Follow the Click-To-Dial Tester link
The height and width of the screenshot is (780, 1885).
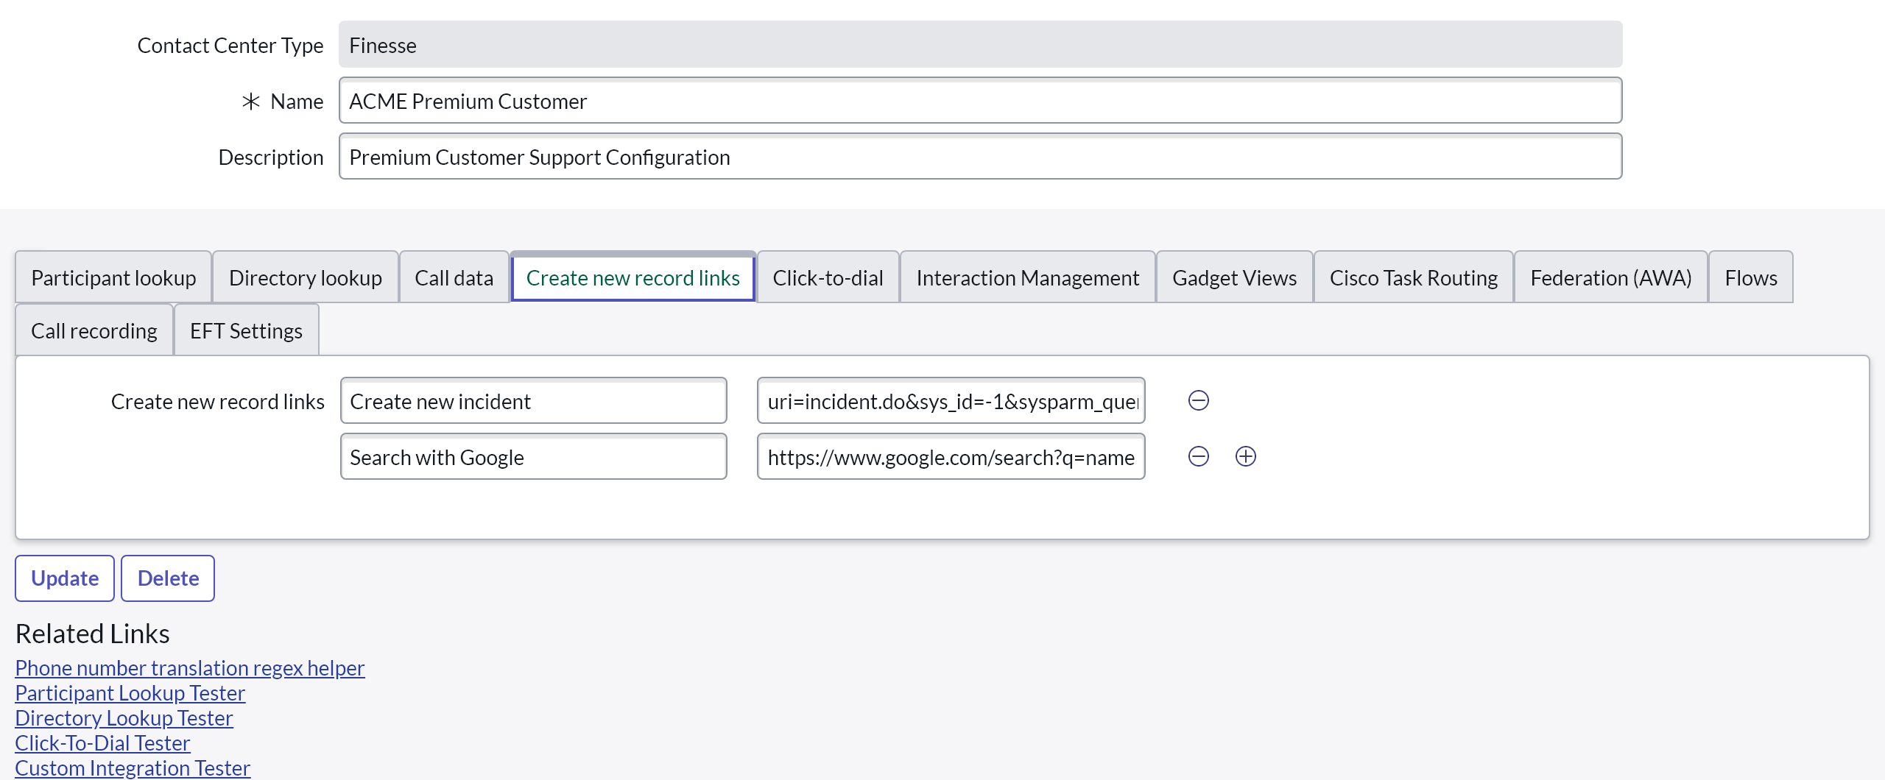pos(102,742)
